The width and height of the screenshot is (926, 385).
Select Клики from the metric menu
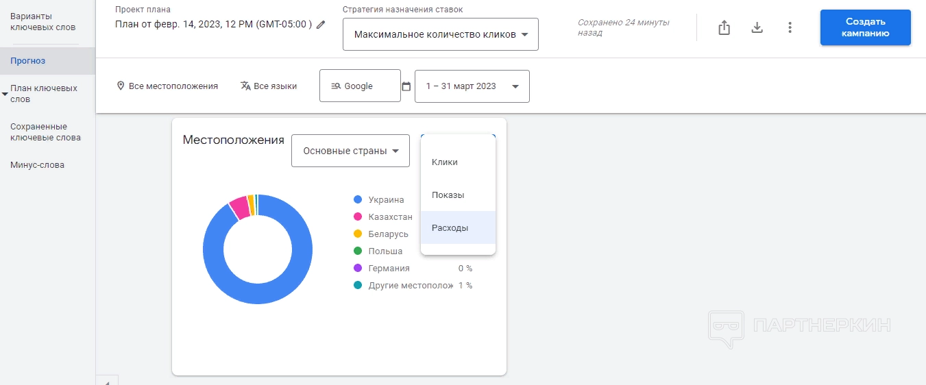445,162
